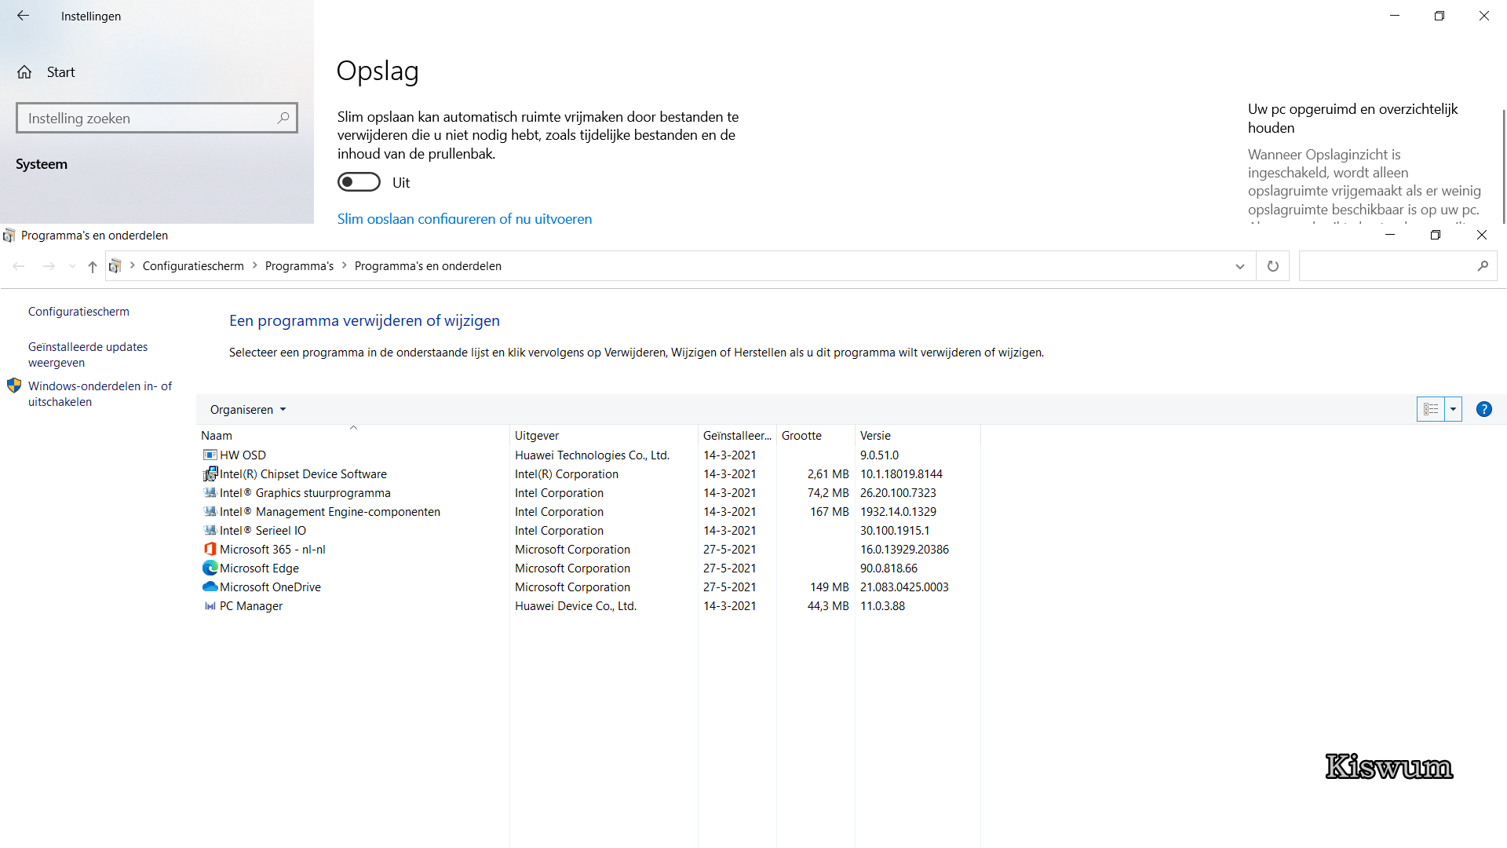Open Configuratiescherm link in left pane
Viewport: 1507px width, 848px height.
(x=78, y=312)
